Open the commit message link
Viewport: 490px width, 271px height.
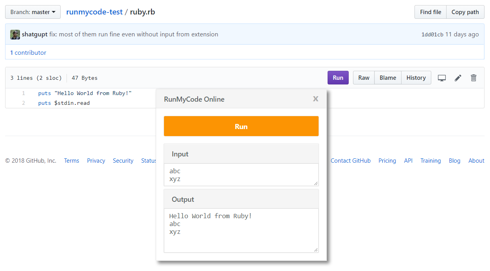(x=134, y=34)
